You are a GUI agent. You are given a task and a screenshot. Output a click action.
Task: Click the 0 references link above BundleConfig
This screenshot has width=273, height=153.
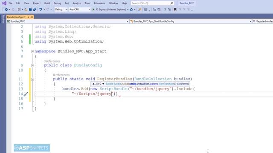pos(52,61)
